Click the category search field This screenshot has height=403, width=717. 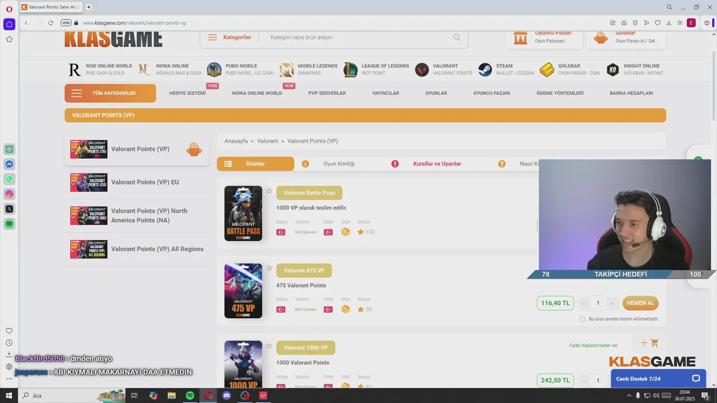click(358, 37)
